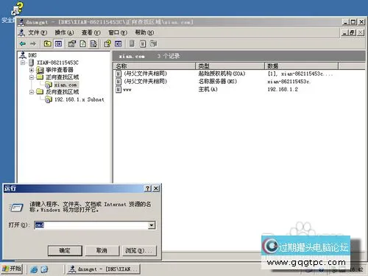Go back with the green left arrow
The width and height of the screenshot is (368, 276).
pos(23,44)
